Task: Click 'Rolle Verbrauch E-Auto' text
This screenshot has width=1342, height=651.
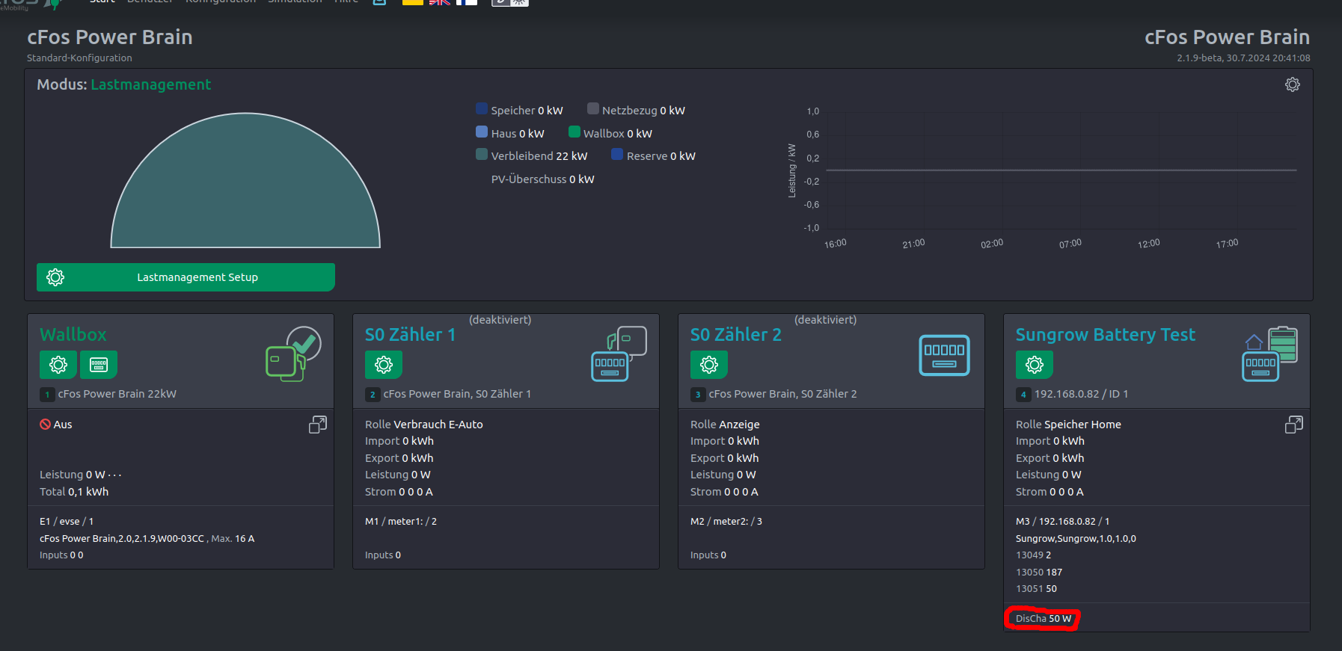Action: coord(424,425)
